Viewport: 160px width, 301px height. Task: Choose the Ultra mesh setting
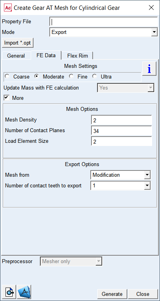tap(95, 77)
